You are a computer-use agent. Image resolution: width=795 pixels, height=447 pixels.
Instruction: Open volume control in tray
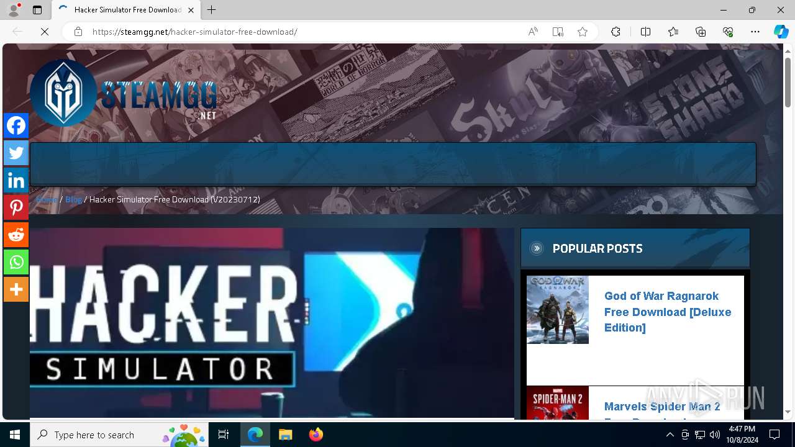(x=715, y=435)
